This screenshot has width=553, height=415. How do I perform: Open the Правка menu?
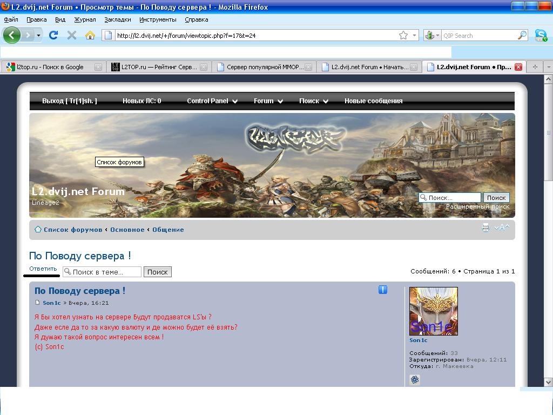pos(37,19)
